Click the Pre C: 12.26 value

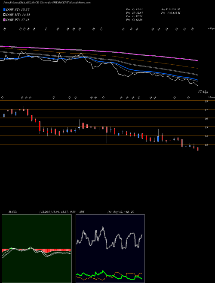[x=134, y=20]
